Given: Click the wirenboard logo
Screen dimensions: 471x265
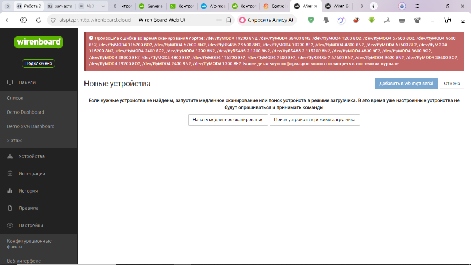Looking at the screenshot, I should [39, 42].
